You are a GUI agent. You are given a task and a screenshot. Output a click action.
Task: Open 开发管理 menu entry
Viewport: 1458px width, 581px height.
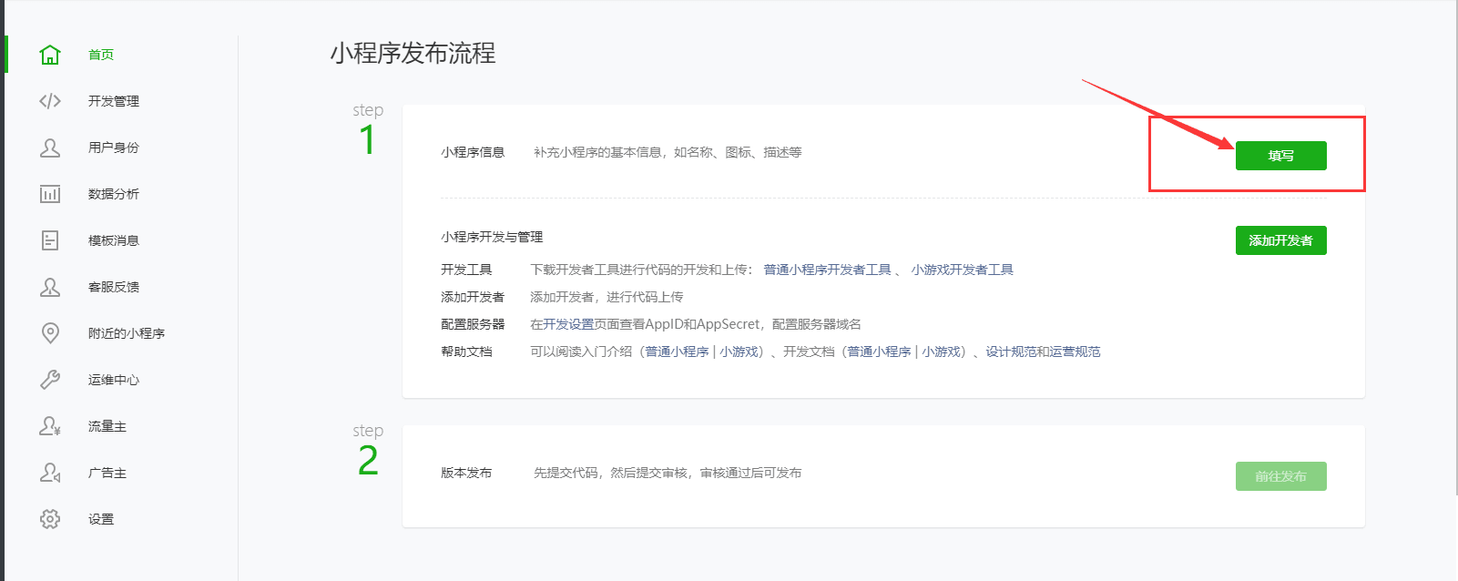(x=114, y=101)
